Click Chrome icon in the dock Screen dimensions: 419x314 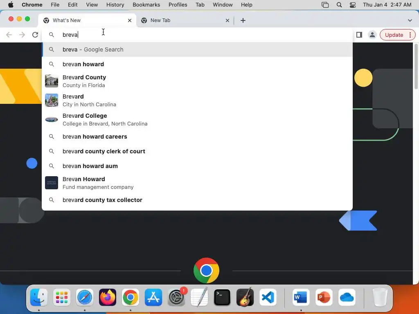pyautogui.click(x=131, y=297)
